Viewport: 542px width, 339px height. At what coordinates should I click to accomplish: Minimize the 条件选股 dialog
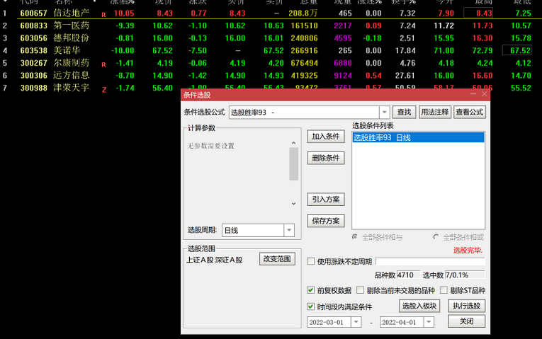473,94
